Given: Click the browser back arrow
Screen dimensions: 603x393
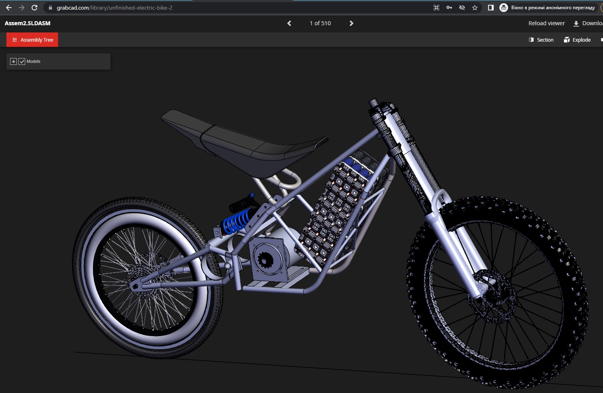Looking at the screenshot, I should coord(9,8).
